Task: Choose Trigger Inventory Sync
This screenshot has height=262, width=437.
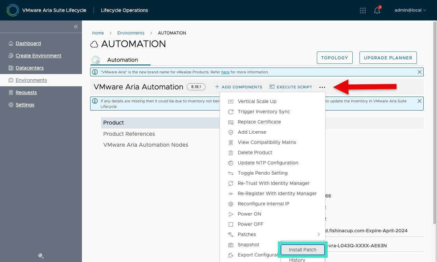Action: pos(272,112)
